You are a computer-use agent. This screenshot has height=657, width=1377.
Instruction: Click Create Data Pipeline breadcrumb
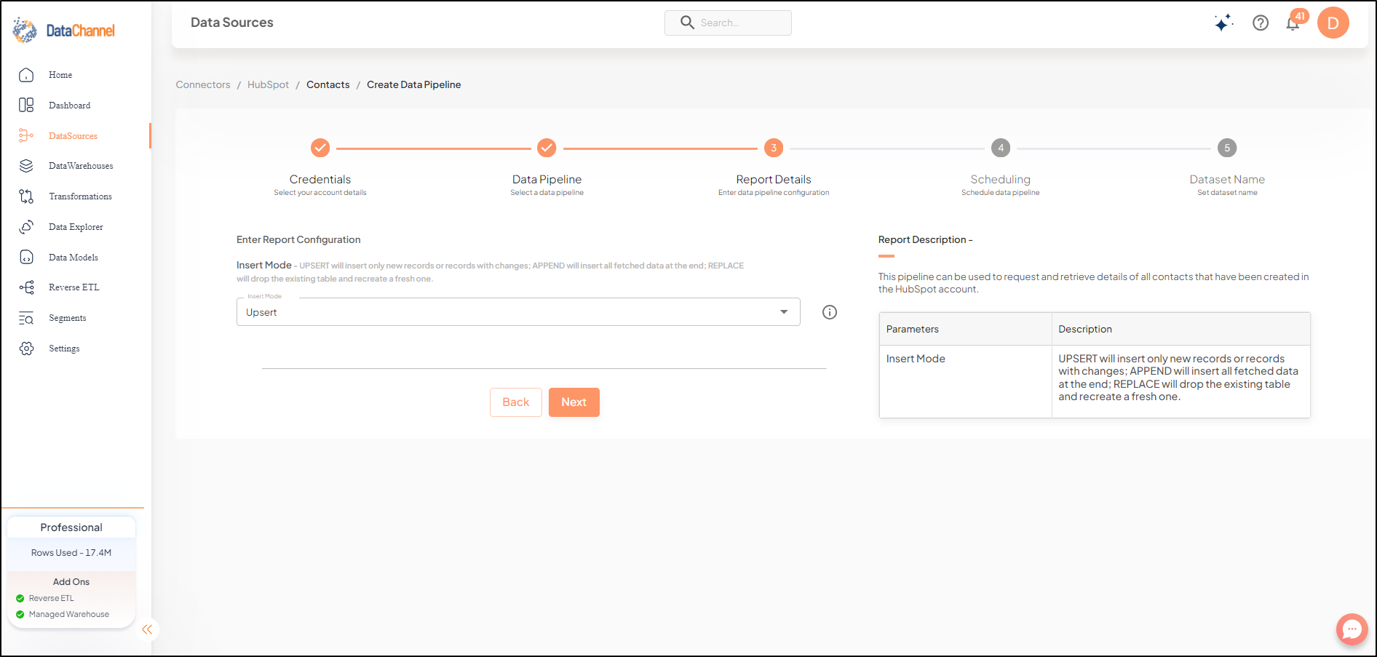click(414, 84)
